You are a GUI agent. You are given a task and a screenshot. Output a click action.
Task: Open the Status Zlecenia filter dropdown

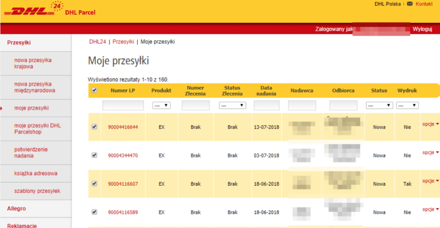point(232,105)
